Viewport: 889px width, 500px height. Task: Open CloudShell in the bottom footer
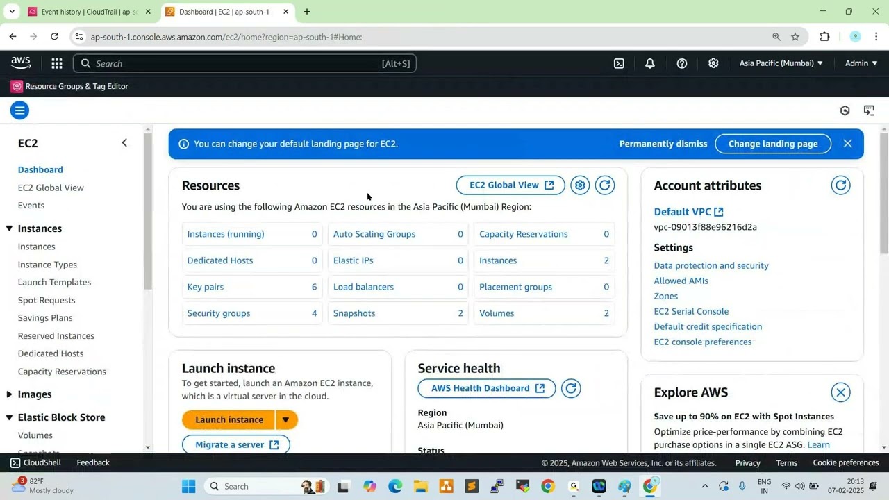tap(35, 462)
